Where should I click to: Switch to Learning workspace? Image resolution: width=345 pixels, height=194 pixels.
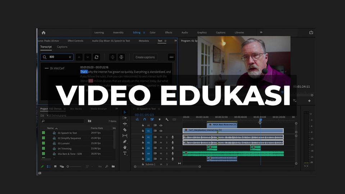click(x=99, y=33)
